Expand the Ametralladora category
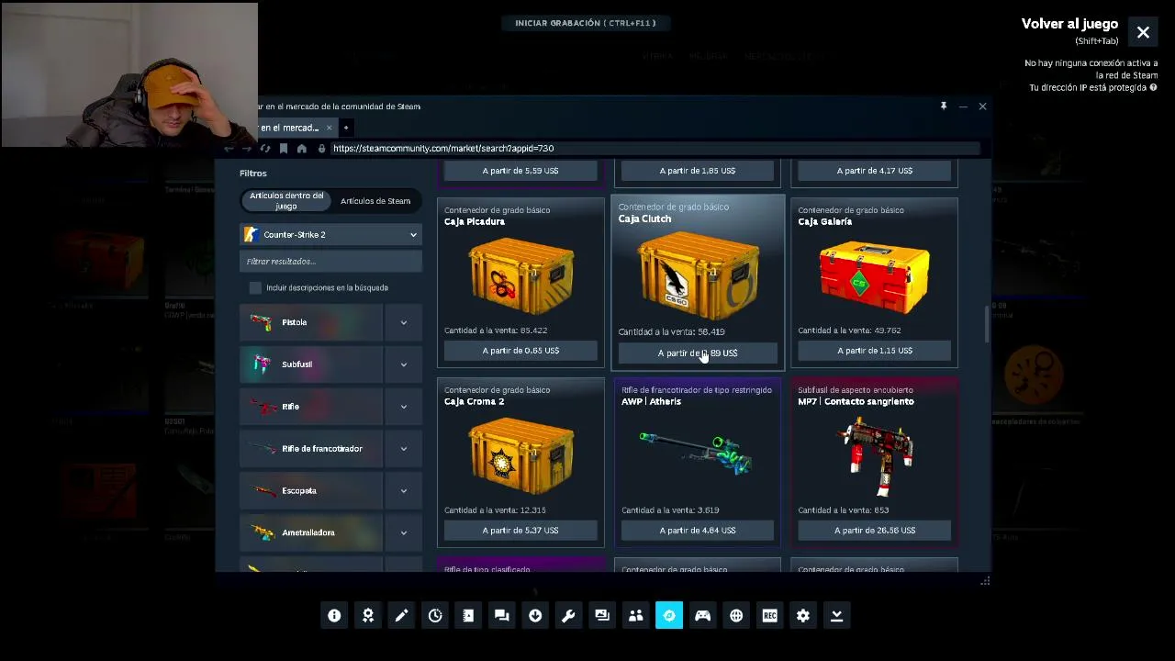Viewport: 1175px width, 661px height. 404,533
